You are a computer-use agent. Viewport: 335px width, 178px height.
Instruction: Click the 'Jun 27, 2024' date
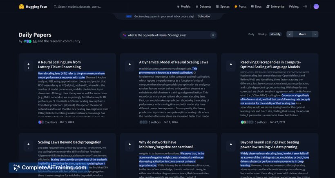tap(277, 122)
